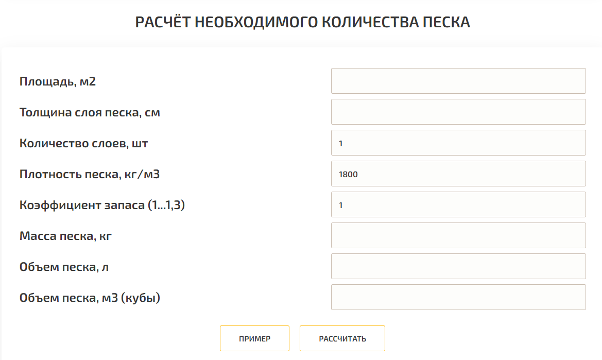This screenshot has width=602, height=360.
Task: Focus the Толщина слоя песка input field
Action: [458, 112]
